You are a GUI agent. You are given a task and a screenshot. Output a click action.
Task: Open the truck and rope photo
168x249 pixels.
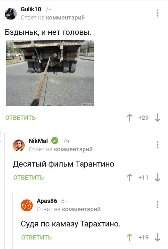[50, 73]
